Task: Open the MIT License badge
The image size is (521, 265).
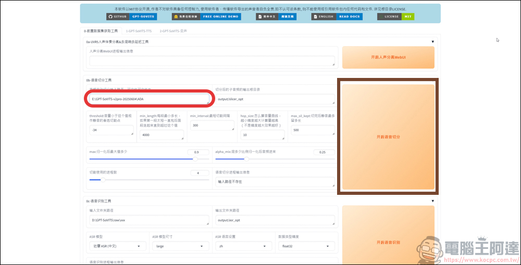Action: (396, 16)
